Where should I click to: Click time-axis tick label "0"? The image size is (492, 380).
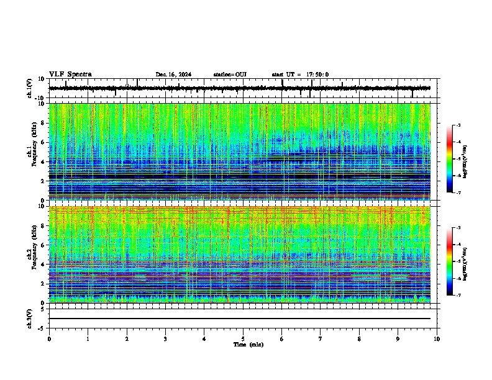[x=49, y=339]
